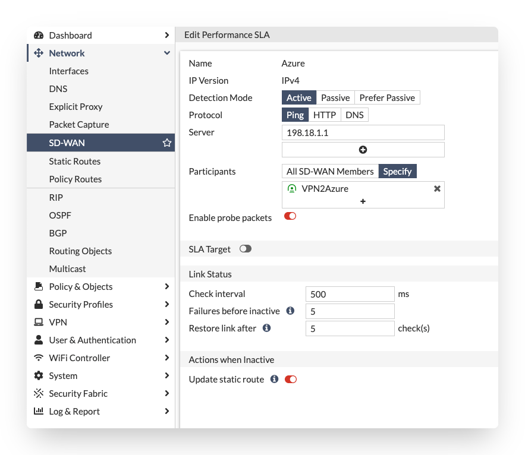Click the Security Fabric sidebar icon
Image resolution: width=525 pixels, height=455 pixels.
pos(39,393)
